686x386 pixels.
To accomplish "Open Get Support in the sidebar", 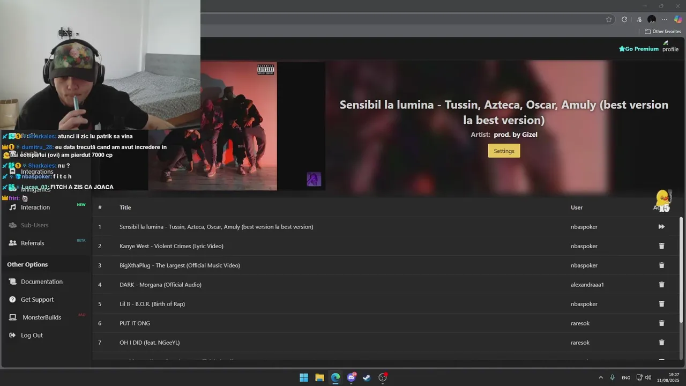I will coord(38,300).
